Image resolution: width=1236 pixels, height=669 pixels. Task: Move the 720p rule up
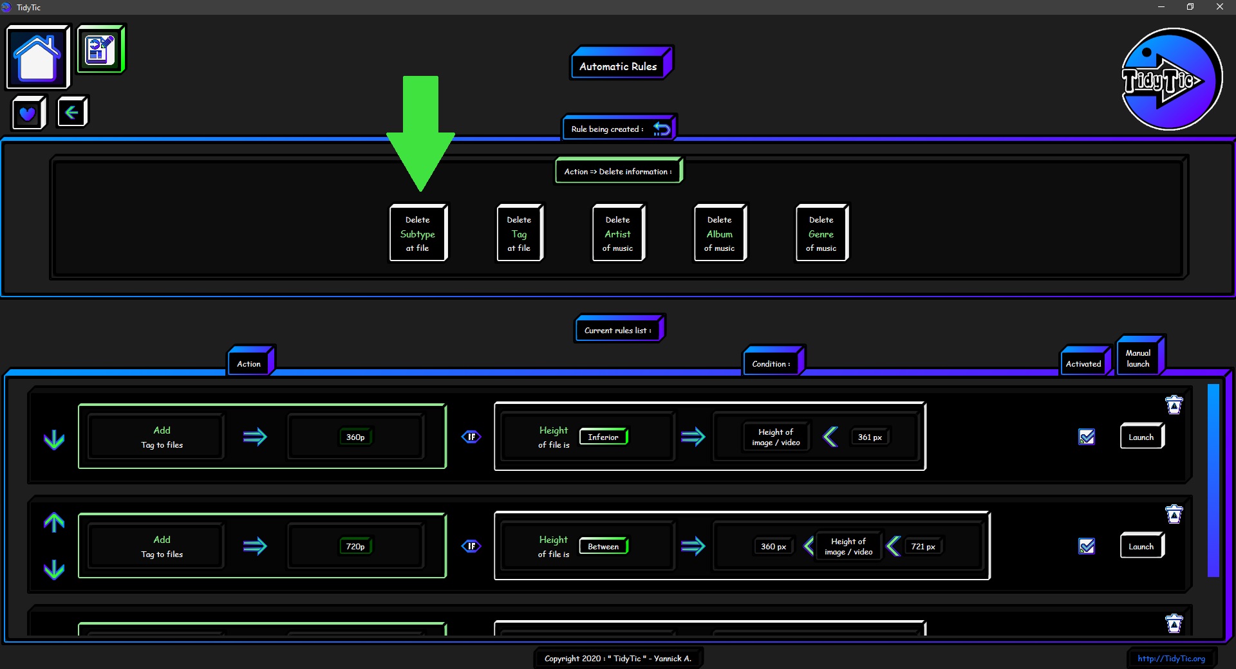click(x=54, y=522)
